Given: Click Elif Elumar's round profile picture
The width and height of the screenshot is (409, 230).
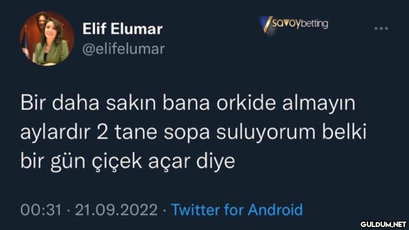Looking at the screenshot, I should click(x=47, y=38).
